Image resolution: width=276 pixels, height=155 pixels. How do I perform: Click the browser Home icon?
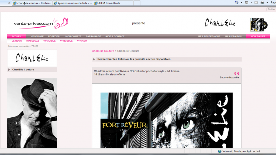pos(237,3)
